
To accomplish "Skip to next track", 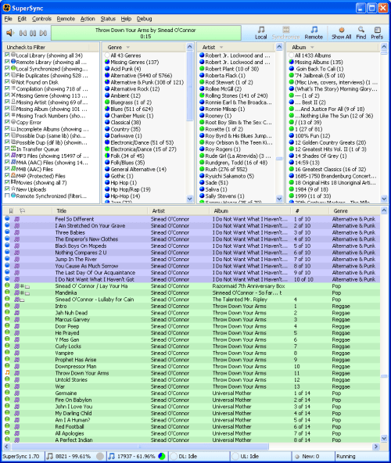I will pos(43,33).
